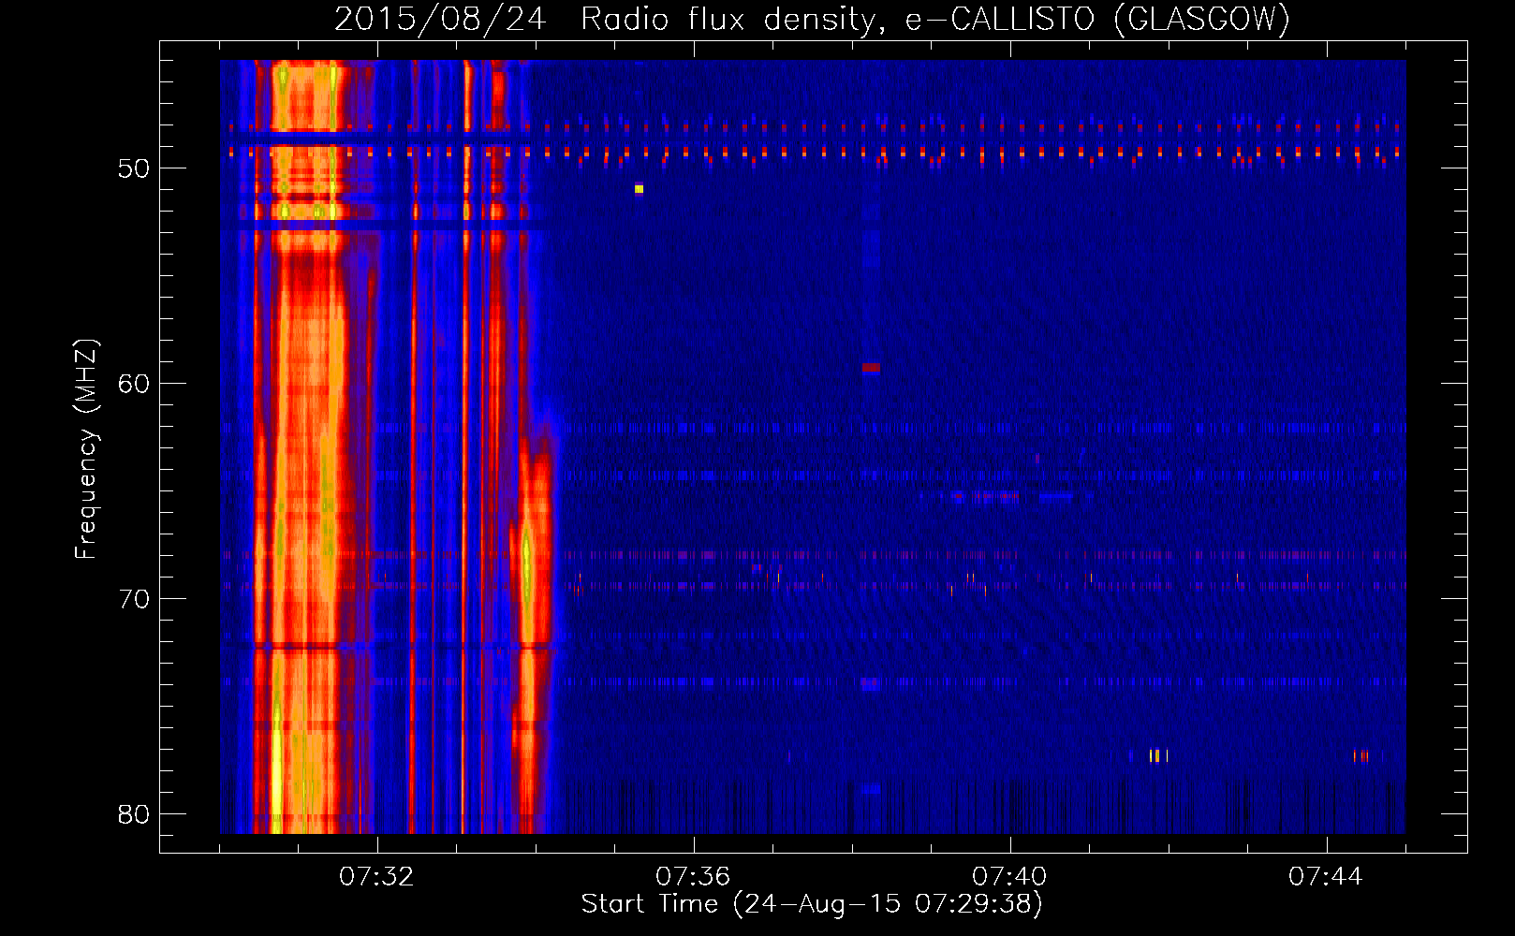Click the "Start Time (24-Aug-15 07:29:38)" x-axis label
This screenshot has height=936, width=1515.
[x=811, y=904]
